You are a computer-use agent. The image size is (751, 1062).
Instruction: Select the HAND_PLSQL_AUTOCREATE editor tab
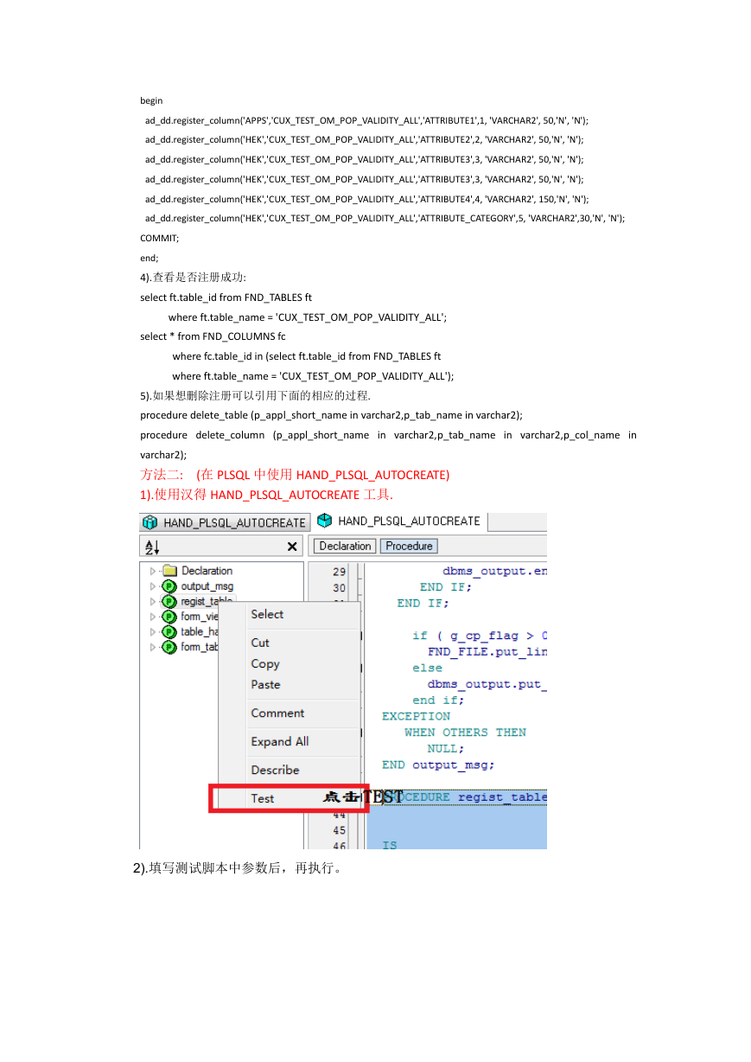399,521
